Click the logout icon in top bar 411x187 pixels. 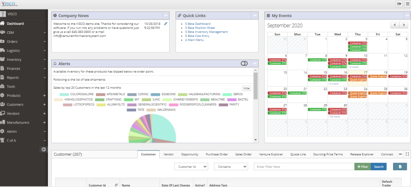click(399, 4)
